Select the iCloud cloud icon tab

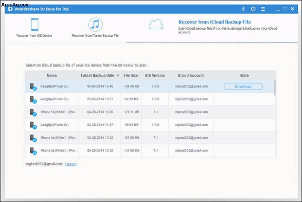[x=156, y=25]
